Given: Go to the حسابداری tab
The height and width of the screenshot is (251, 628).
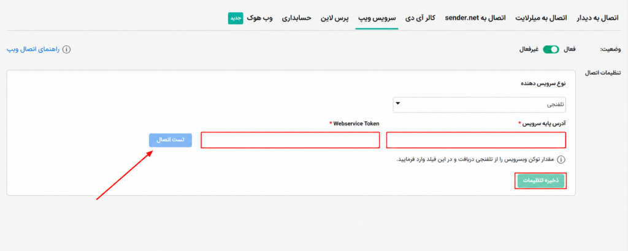Looking at the screenshot, I should pyautogui.click(x=296, y=18).
